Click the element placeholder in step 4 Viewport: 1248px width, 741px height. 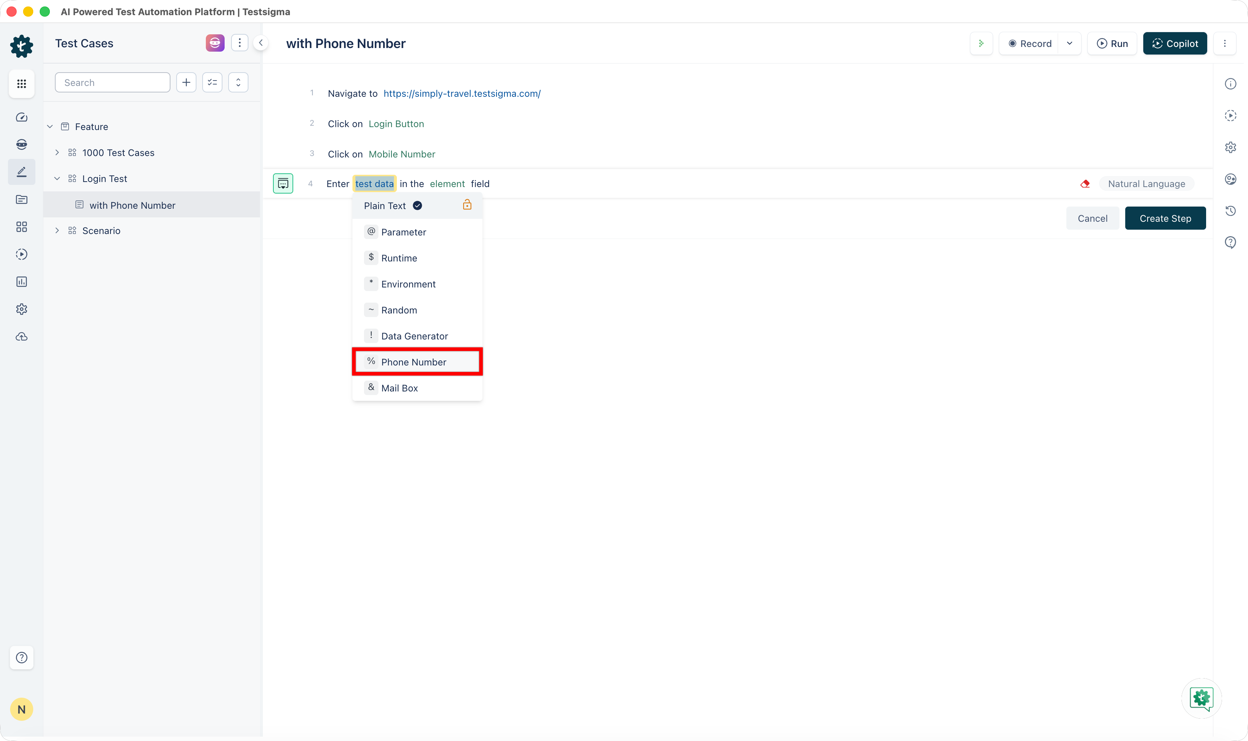click(x=447, y=184)
